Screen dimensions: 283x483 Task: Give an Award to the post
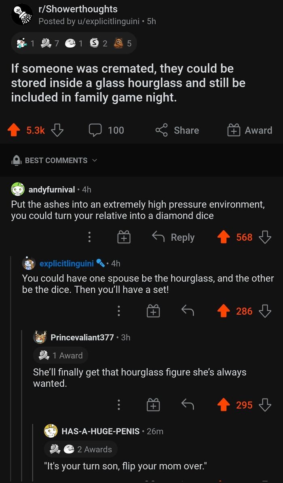pyautogui.click(x=250, y=130)
